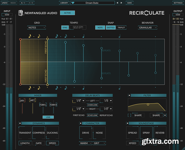Open the Dream State preset name menu
The height and width of the screenshot is (150, 185).
coord(92,3)
